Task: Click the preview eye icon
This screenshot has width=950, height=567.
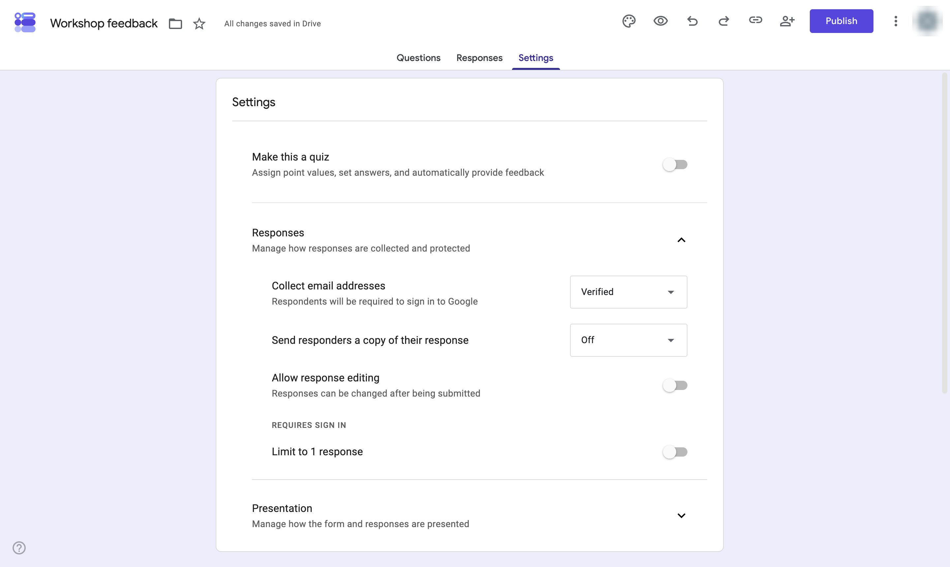Action: pos(661,21)
